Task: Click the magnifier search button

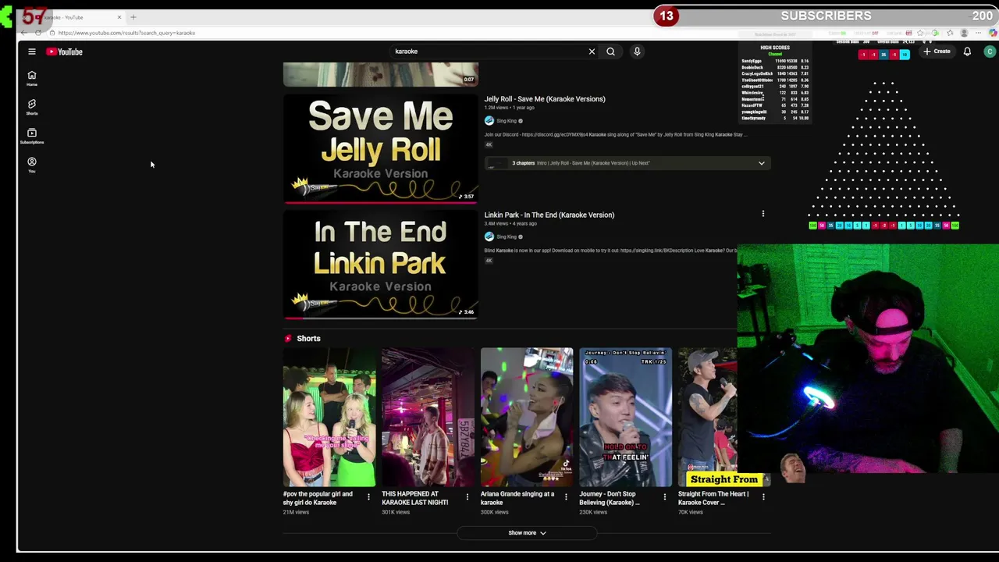Action: click(610, 52)
